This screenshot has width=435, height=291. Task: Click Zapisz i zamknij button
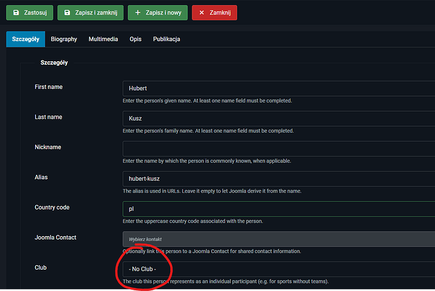tap(90, 13)
